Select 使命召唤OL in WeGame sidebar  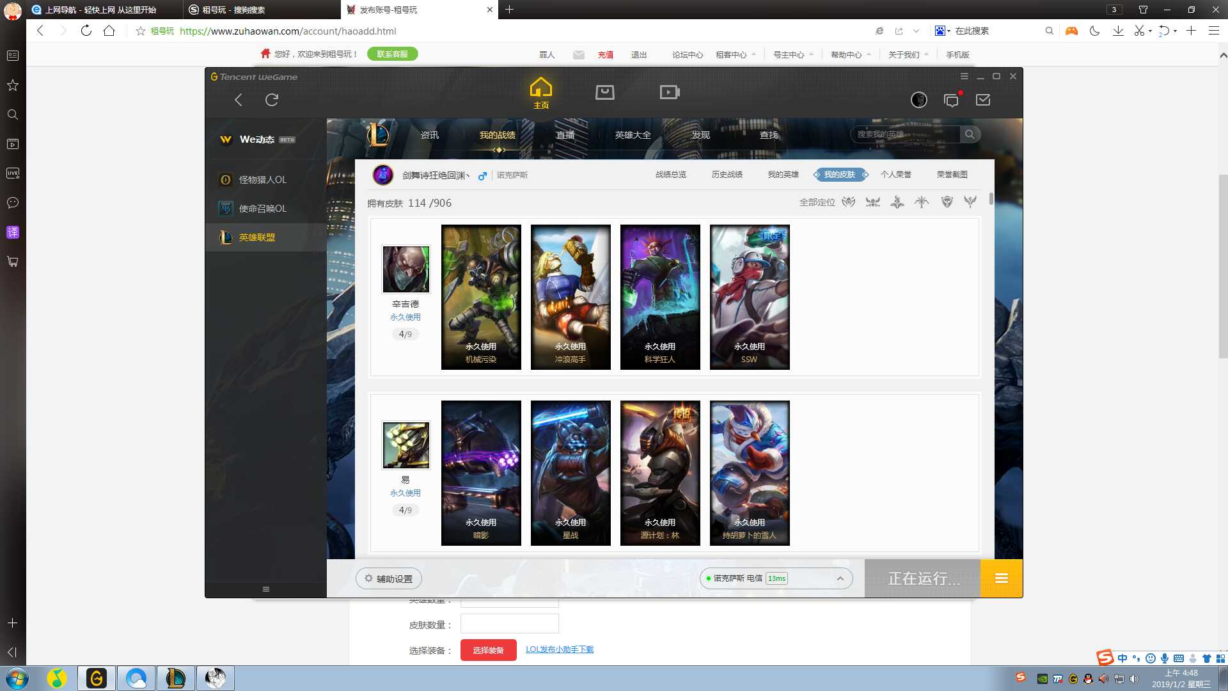(266, 209)
